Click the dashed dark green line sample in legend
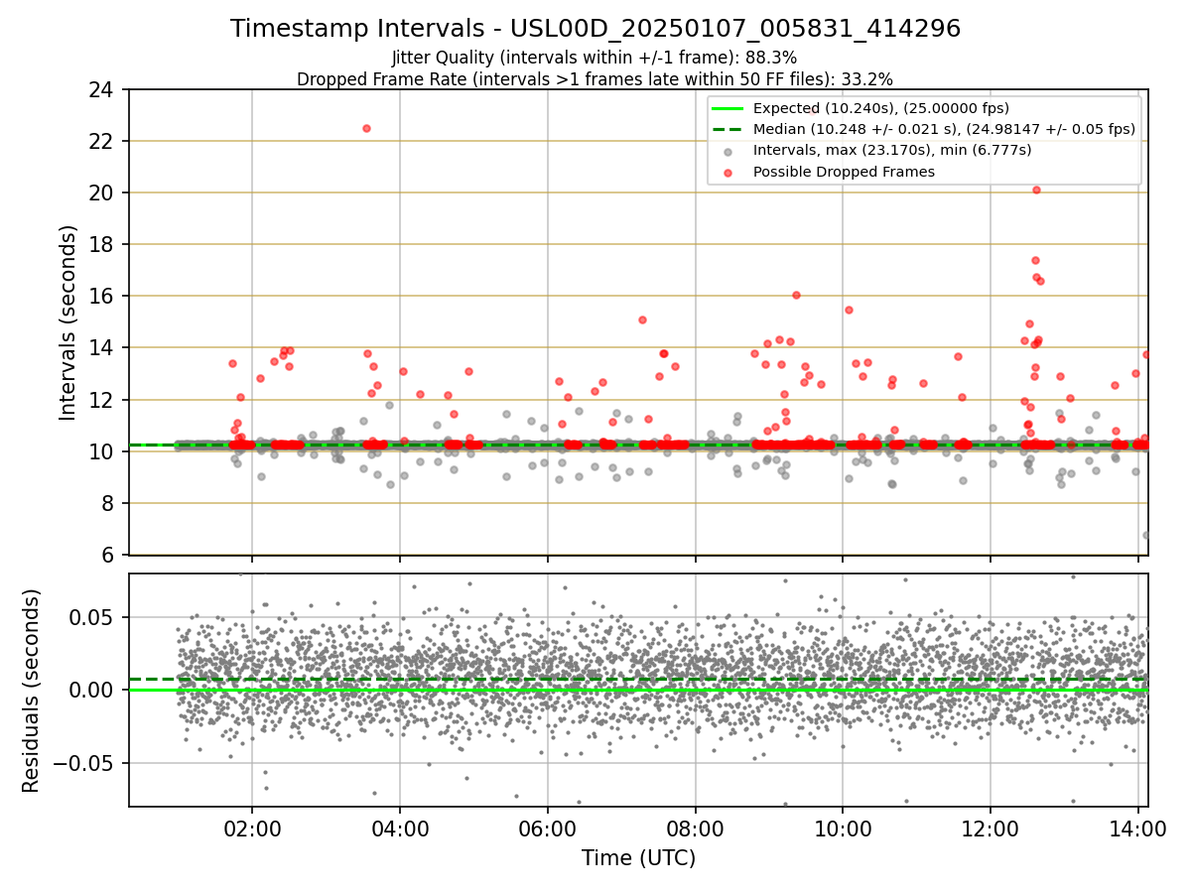The image size is (1191, 893). (x=728, y=129)
